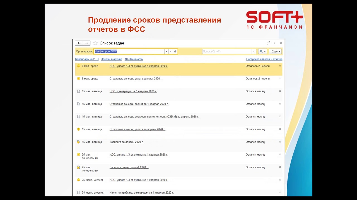
Task: Open Страховые взносы, уплата за март 2020
Action: [x=136, y=79]
